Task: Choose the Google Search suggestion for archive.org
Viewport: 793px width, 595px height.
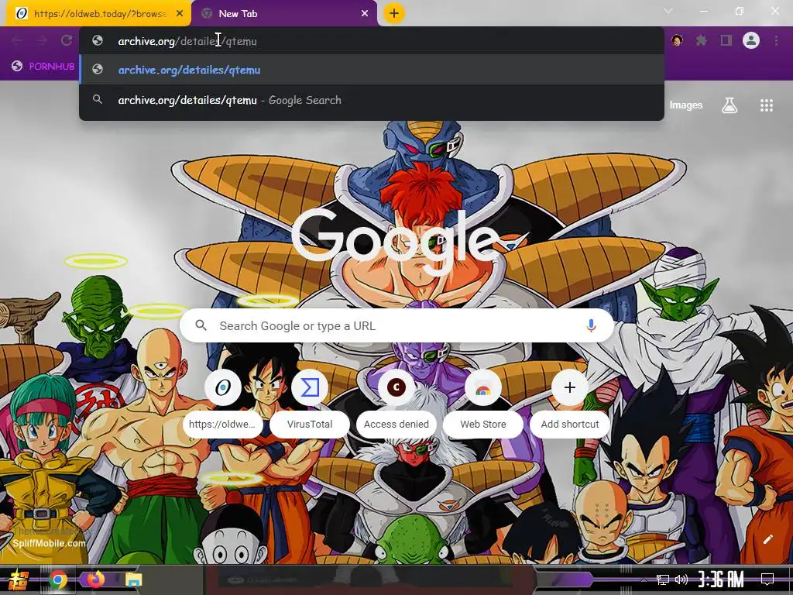Action: point(372,100)
